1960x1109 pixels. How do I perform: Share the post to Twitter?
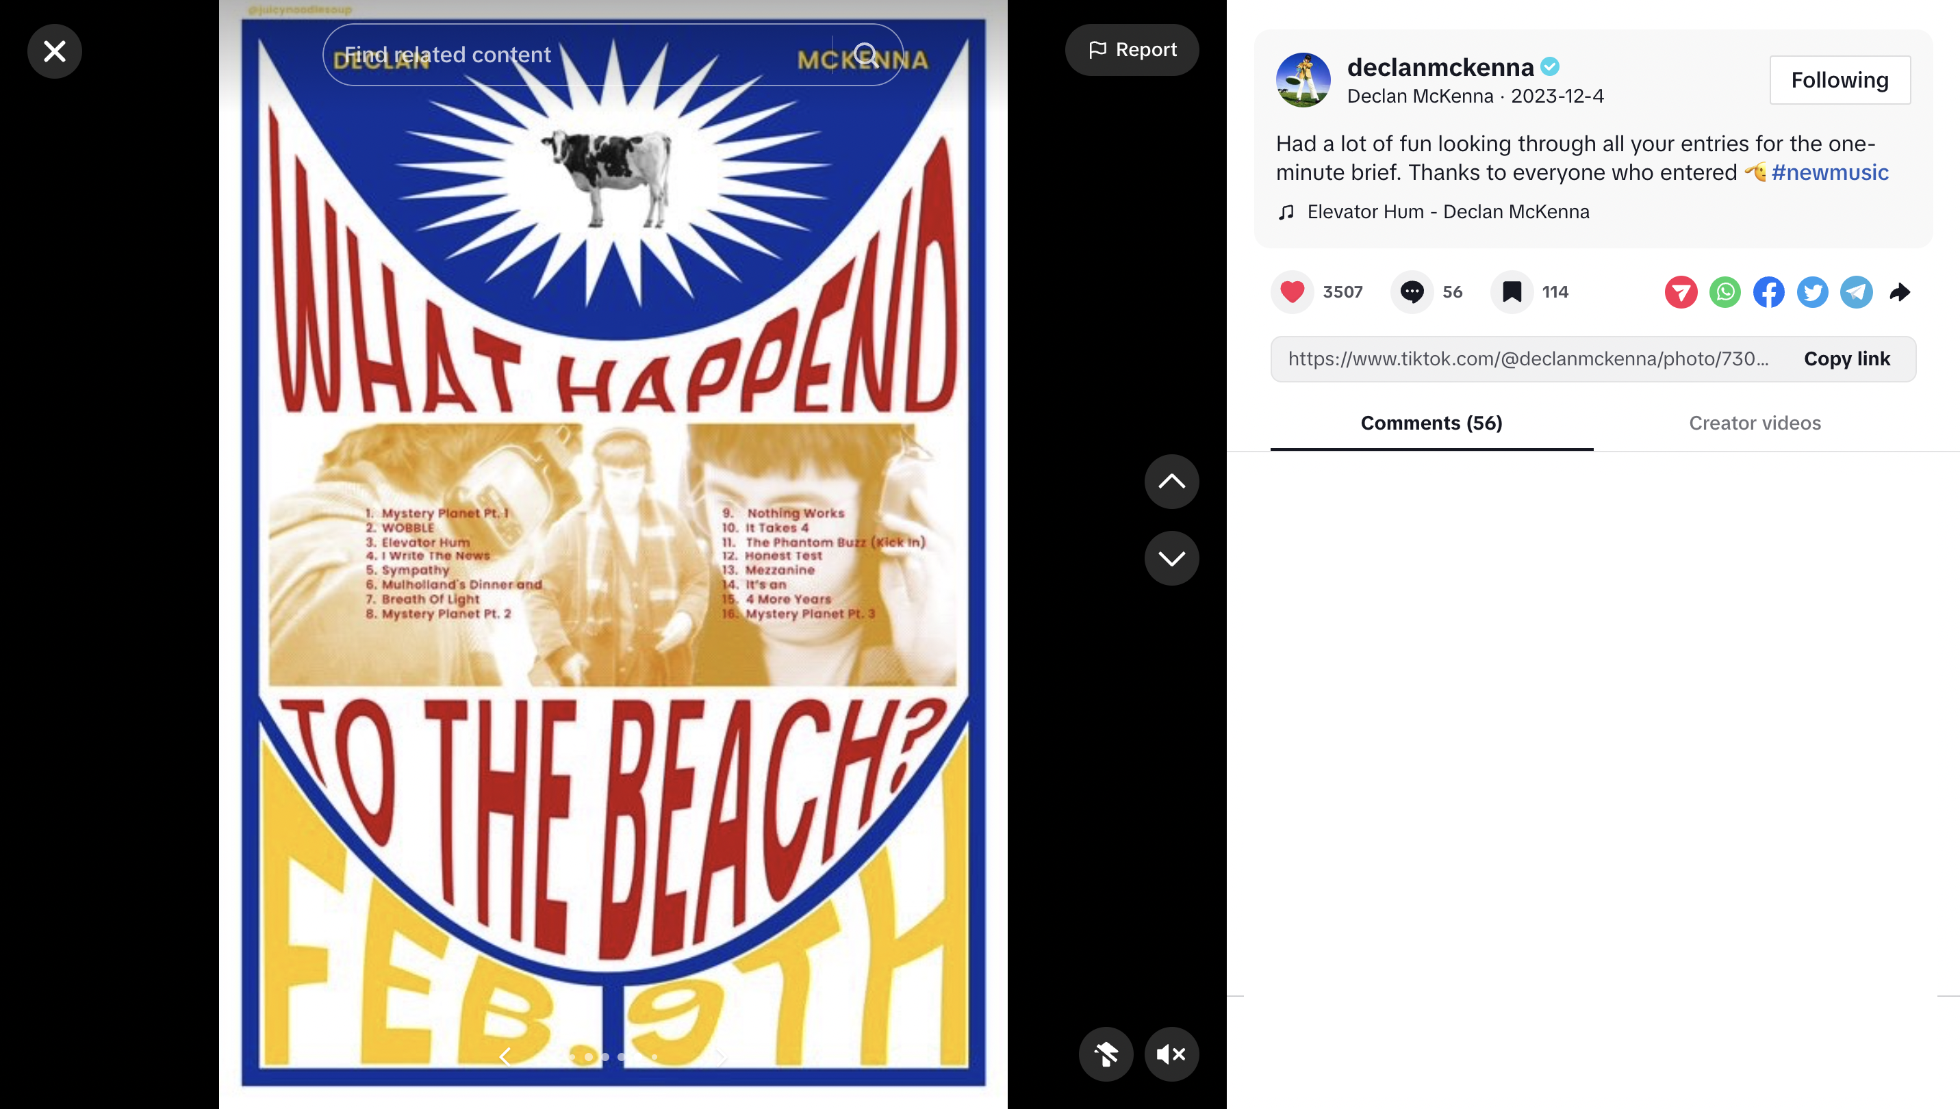(x=1812, y=293)
